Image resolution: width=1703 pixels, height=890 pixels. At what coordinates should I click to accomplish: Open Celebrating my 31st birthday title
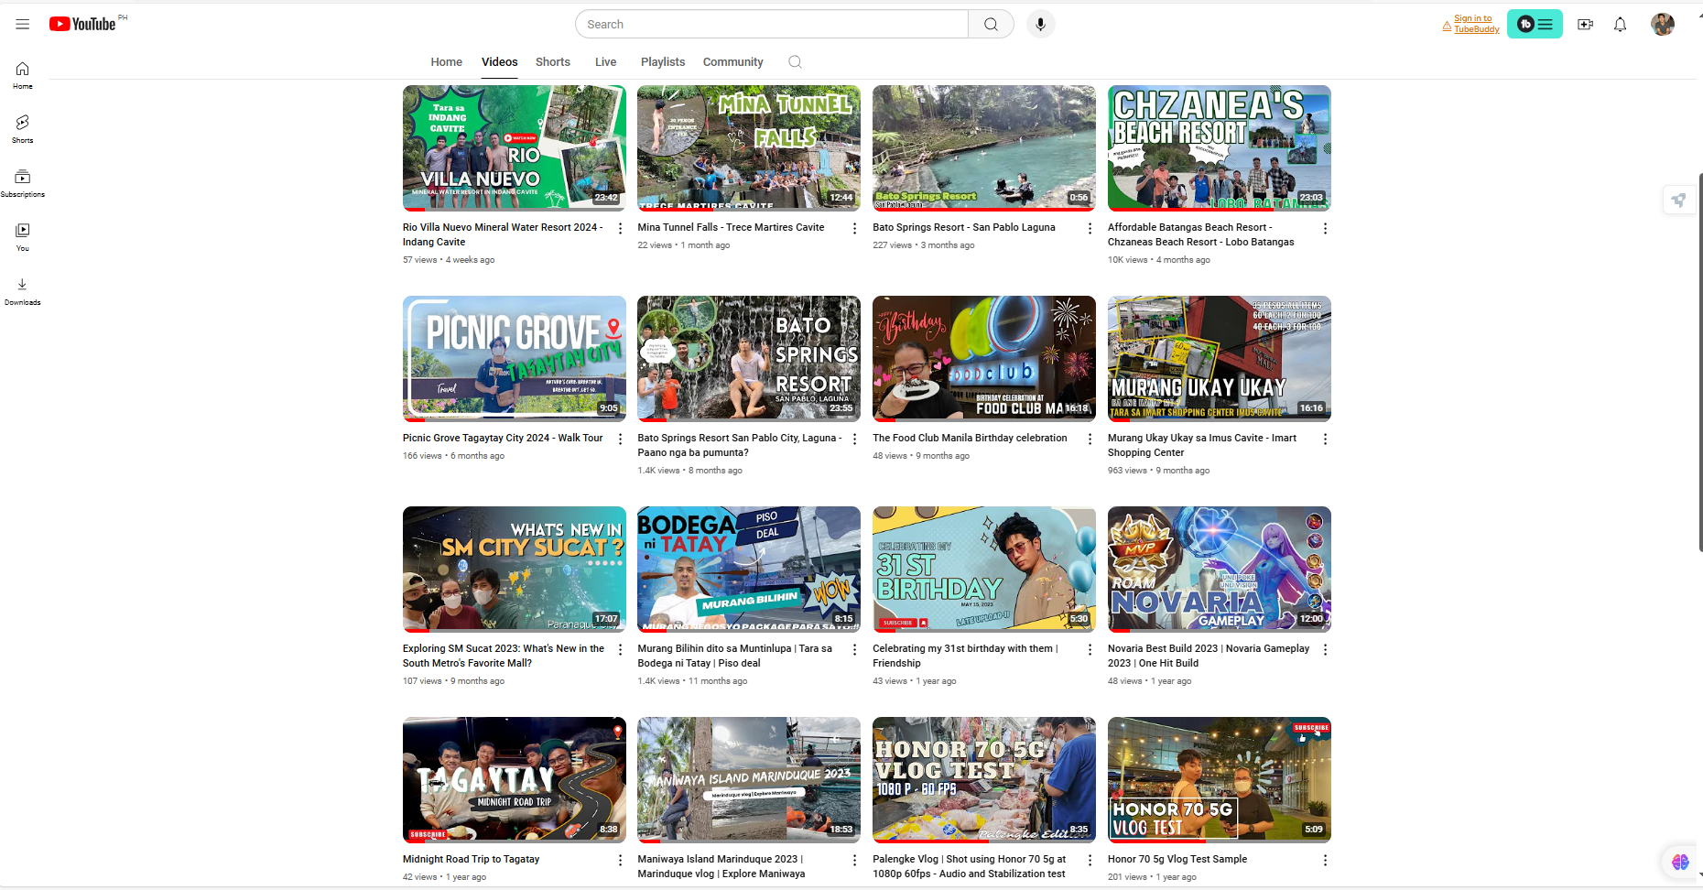click(965, 656)
